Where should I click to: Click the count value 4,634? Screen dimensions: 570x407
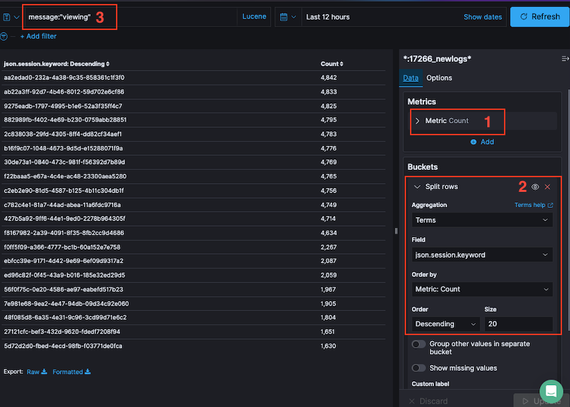click(329, 232)
